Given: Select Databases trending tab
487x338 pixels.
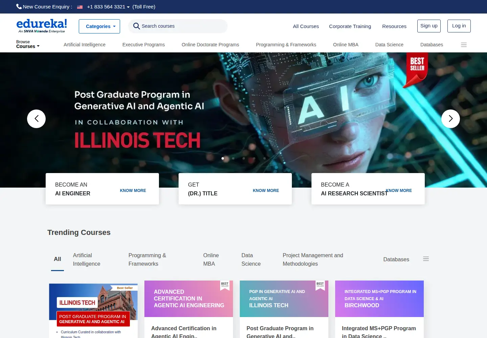Looking at the screenshot, I should tap(396, 260).
